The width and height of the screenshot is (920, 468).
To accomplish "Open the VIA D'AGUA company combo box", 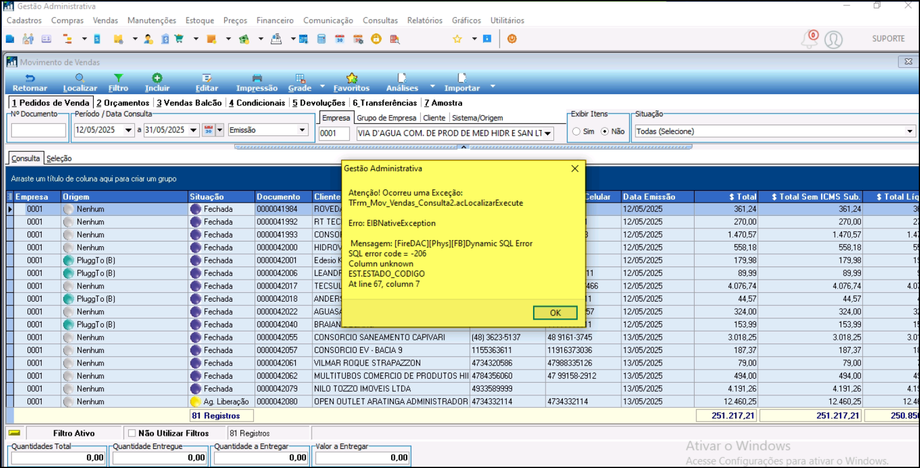I will click(x=455, y=133).
